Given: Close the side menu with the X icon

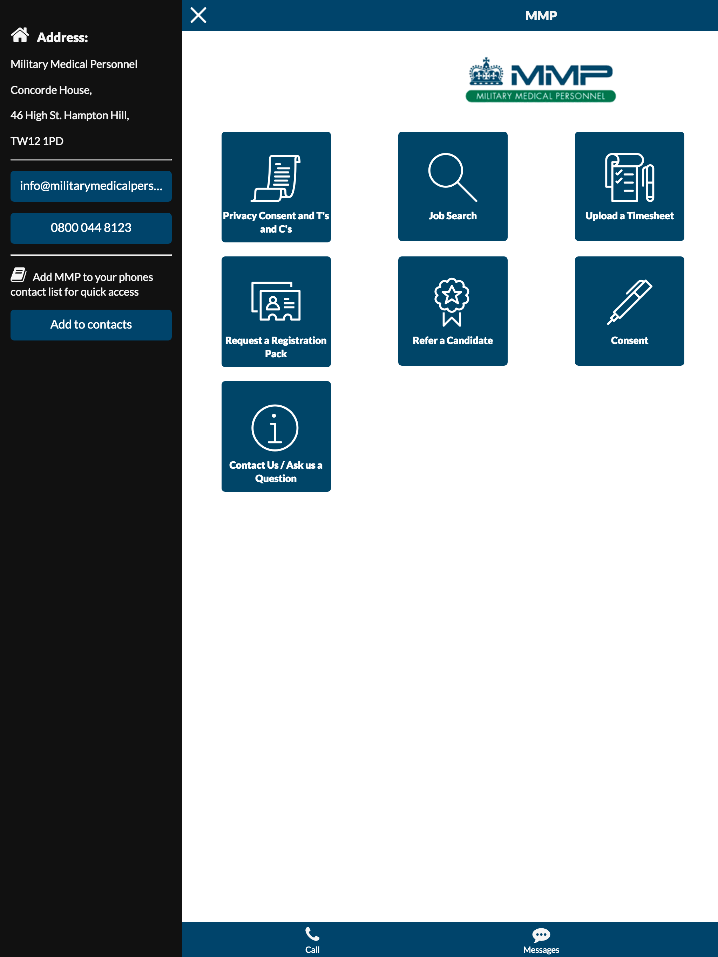Looking at the screenshot, I should pos(198,15).
